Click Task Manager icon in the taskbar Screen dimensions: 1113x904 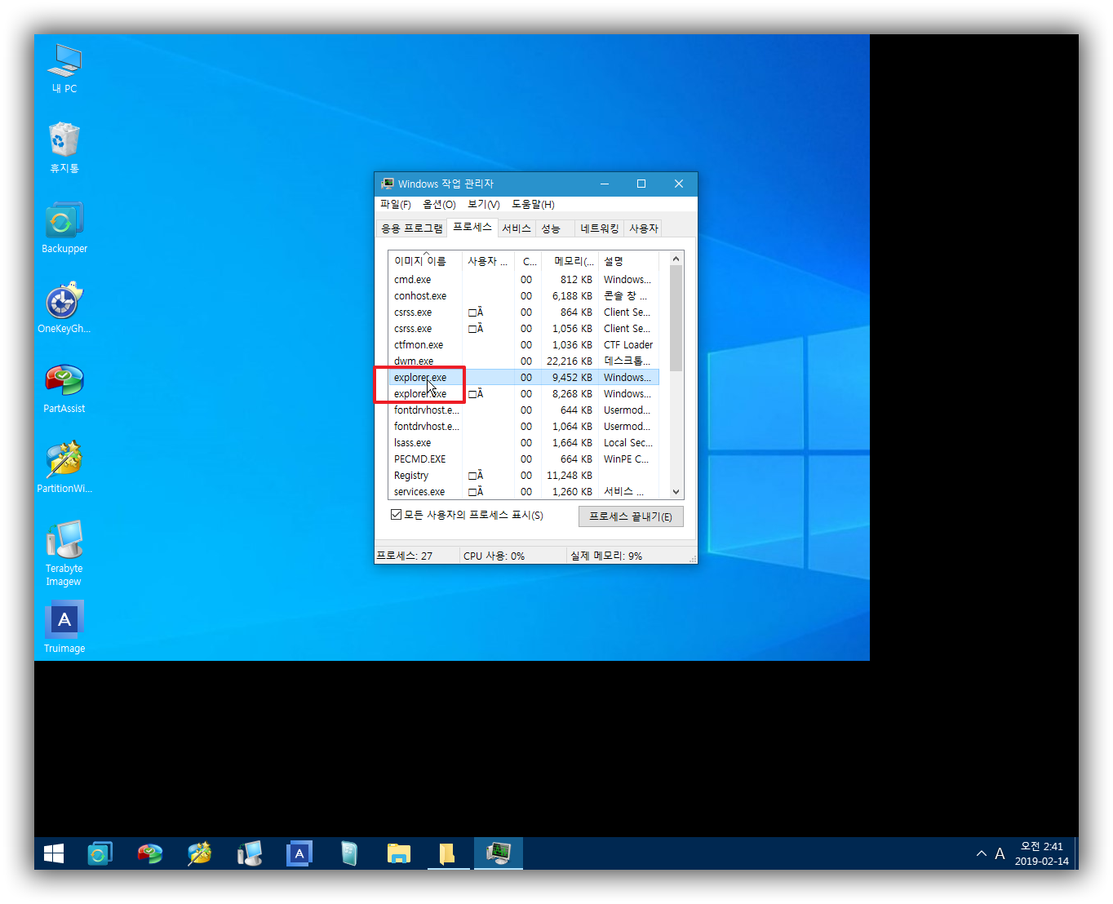pyautogui.click(x=498, y=853)
